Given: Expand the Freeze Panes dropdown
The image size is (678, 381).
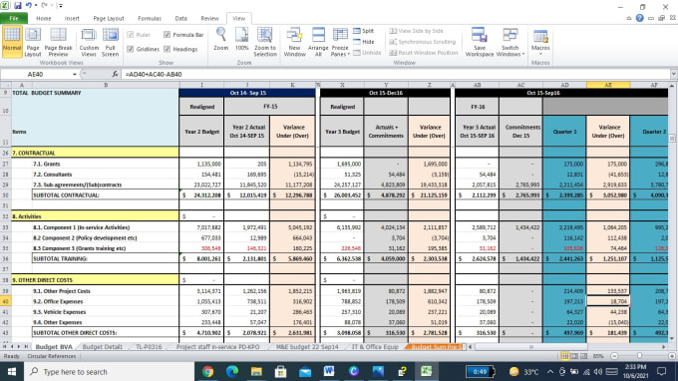Looking at the screenshot, I should tap(340, 42).
